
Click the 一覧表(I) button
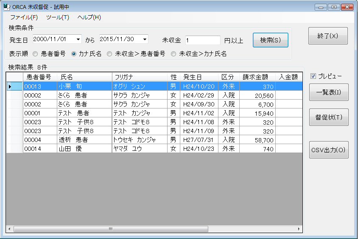point(329,92)
